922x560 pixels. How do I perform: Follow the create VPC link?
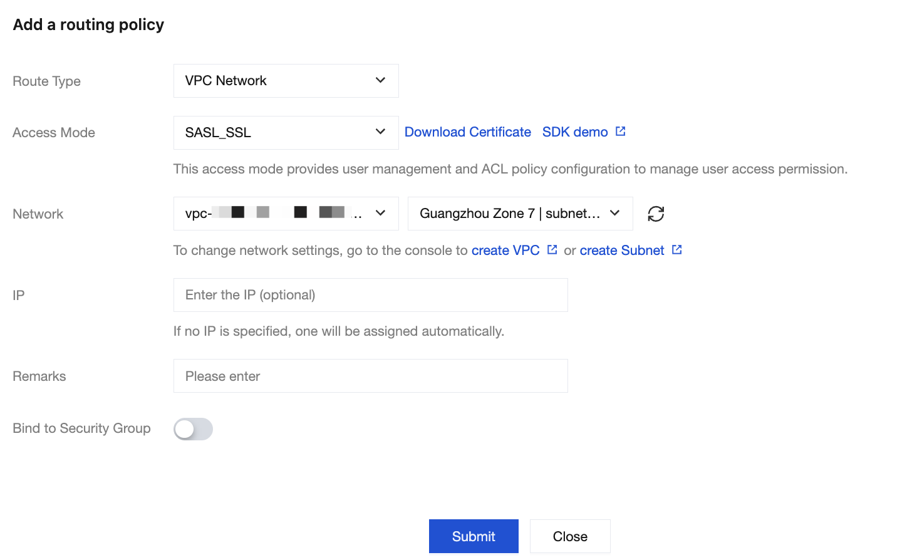tap(505, 251)
